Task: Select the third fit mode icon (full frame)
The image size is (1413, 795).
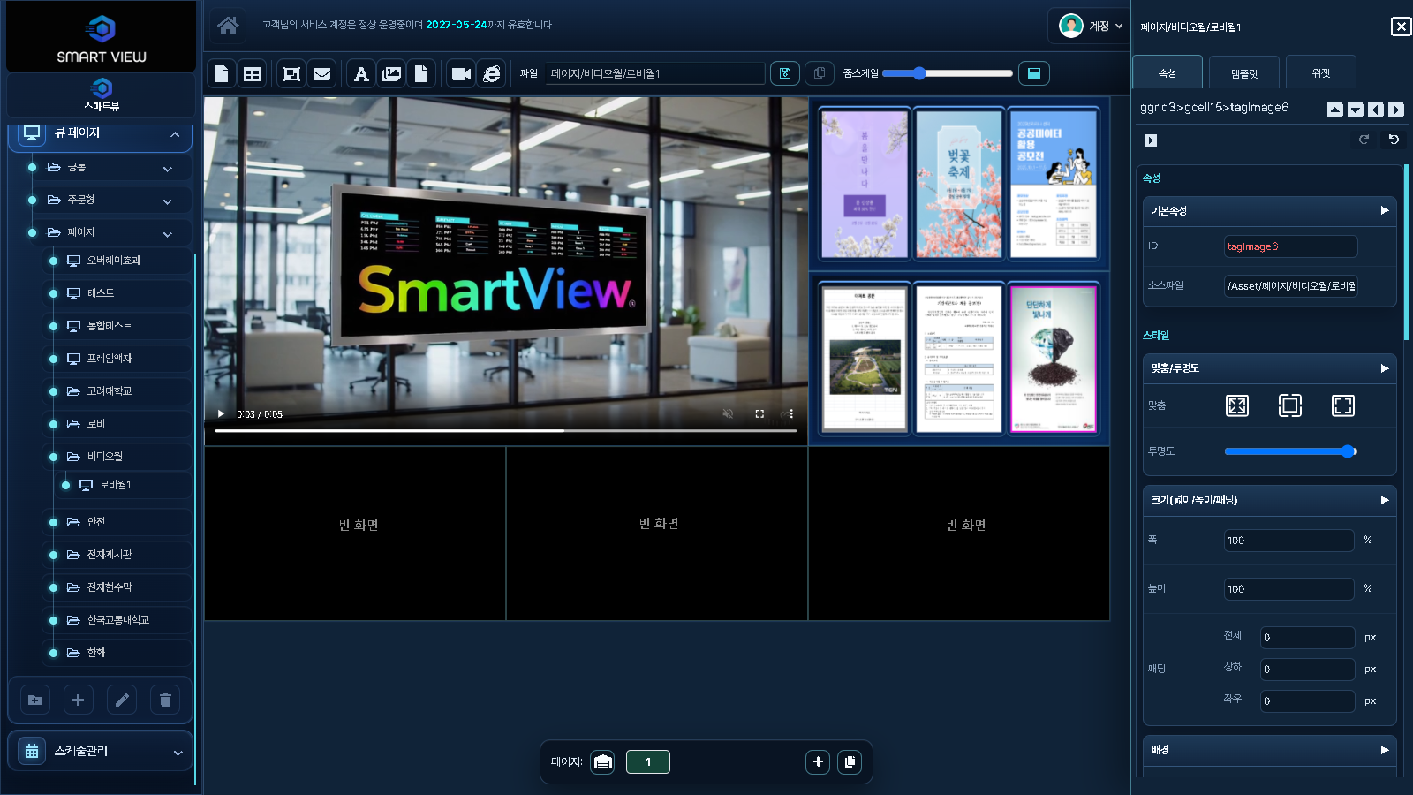Action: (x=1343, y=405)
